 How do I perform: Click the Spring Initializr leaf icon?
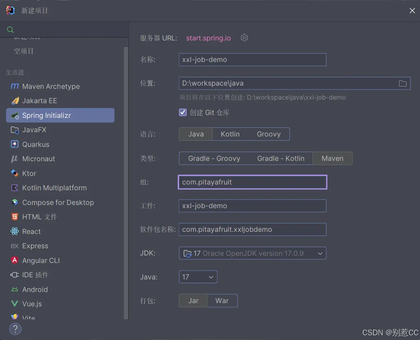tap(15, 115)
